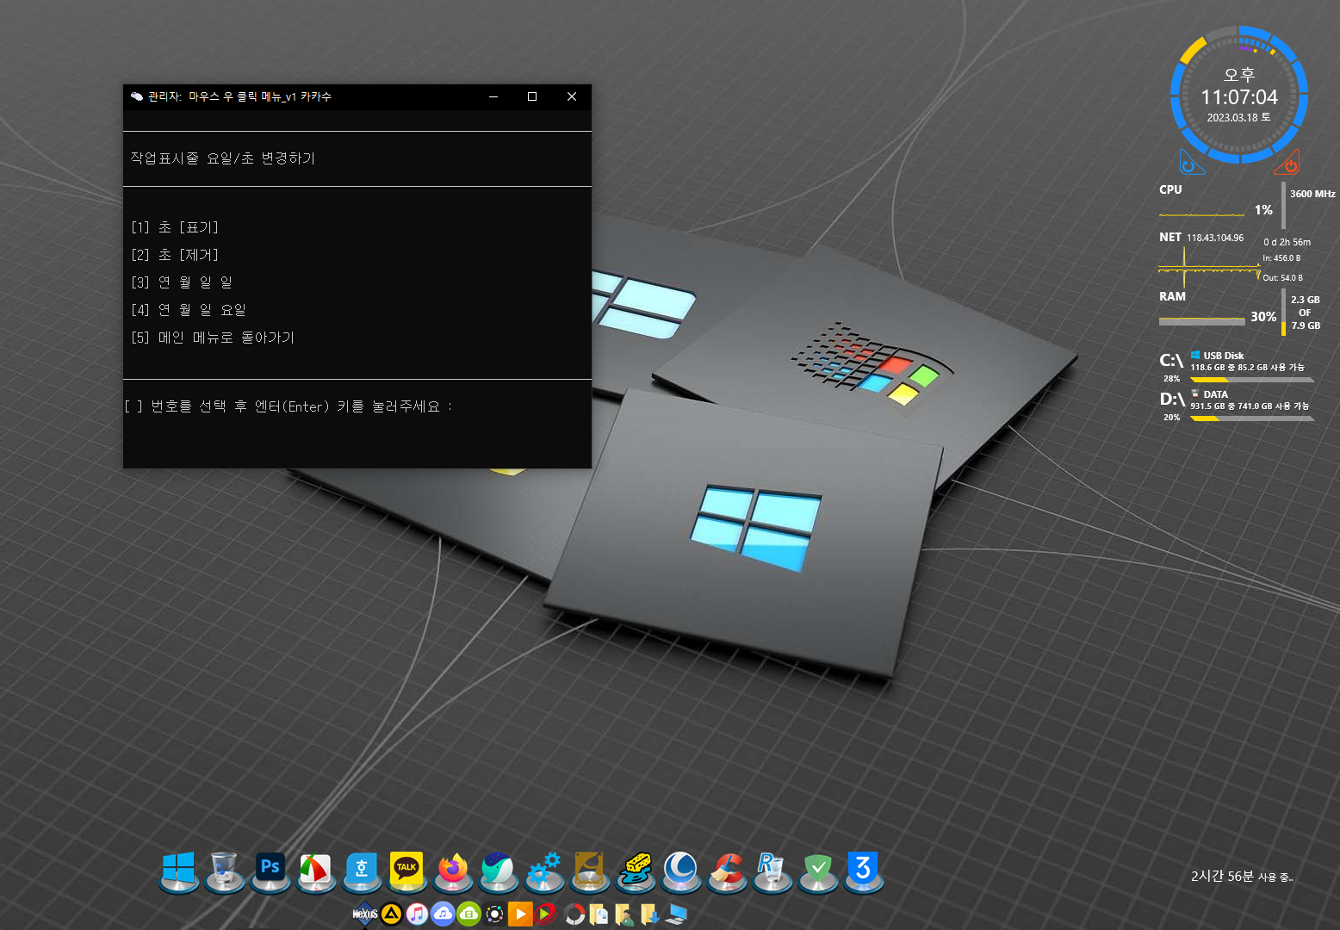
Task: Click the NET IP address 118.43.104.96
Action: tap(1215, 238)
